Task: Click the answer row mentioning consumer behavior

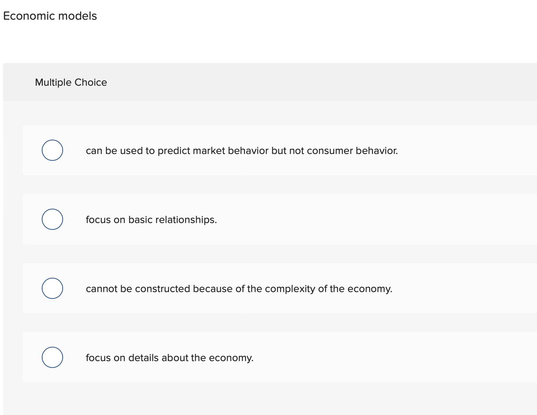Action: pos(266,150)
